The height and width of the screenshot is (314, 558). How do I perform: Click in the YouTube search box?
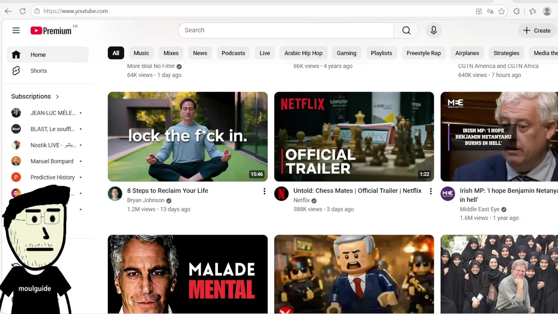coord(286,30)
